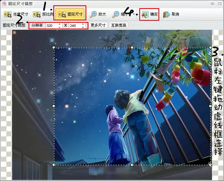The height and width of the screenshot is (181, 224).
Task: Click the top-left crop selection handle
Action: coord(54,47)
